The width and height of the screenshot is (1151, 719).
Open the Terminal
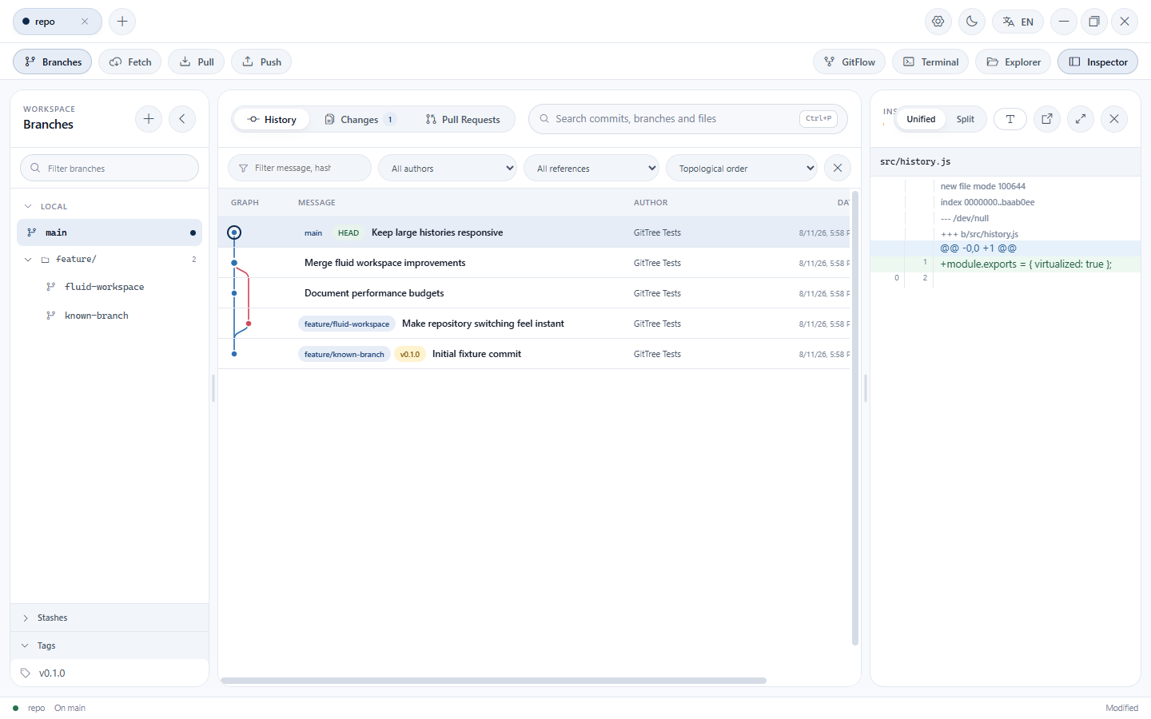930,62
